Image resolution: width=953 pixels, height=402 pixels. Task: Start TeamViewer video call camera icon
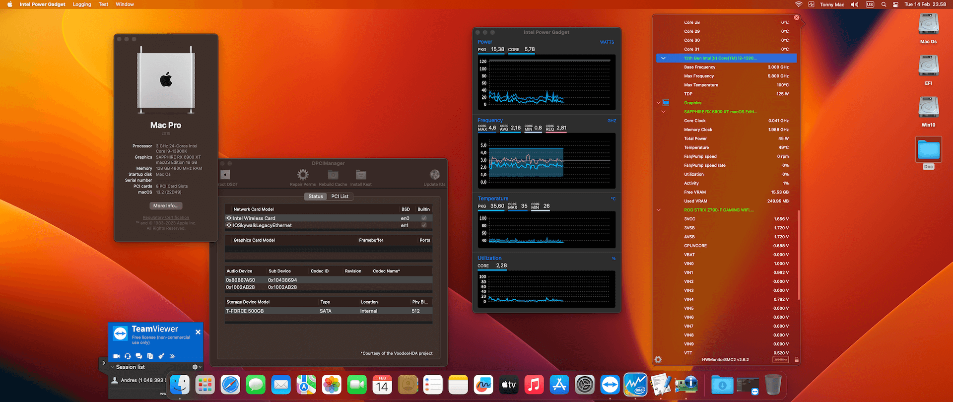117,356
